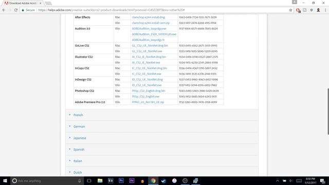Viewport: 329px width, 185px height.
Task: Download After Effects Mac .dmg installer
Action: [x=149, y=17]
